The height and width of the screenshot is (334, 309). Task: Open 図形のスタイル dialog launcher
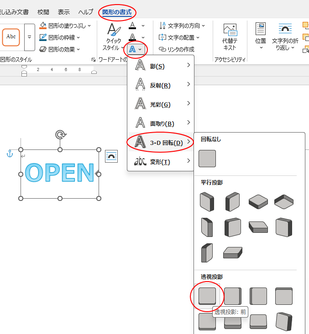tap(93, 60)
